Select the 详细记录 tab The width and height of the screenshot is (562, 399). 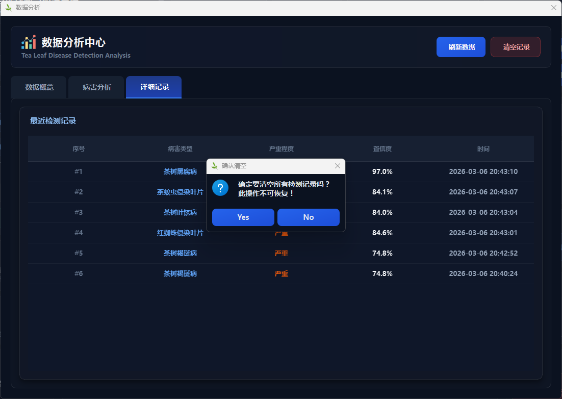point(155,87)
